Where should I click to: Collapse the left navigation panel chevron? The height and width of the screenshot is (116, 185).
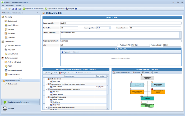(37, 13)
